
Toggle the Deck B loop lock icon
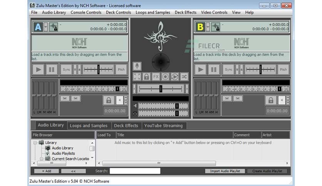coord(271,100)
